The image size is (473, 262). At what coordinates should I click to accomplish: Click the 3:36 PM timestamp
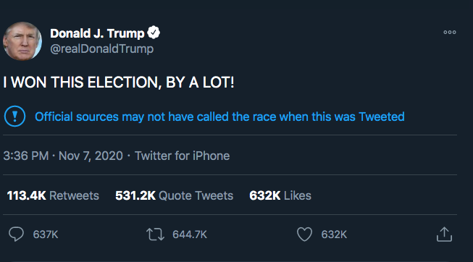click(26, 156)
